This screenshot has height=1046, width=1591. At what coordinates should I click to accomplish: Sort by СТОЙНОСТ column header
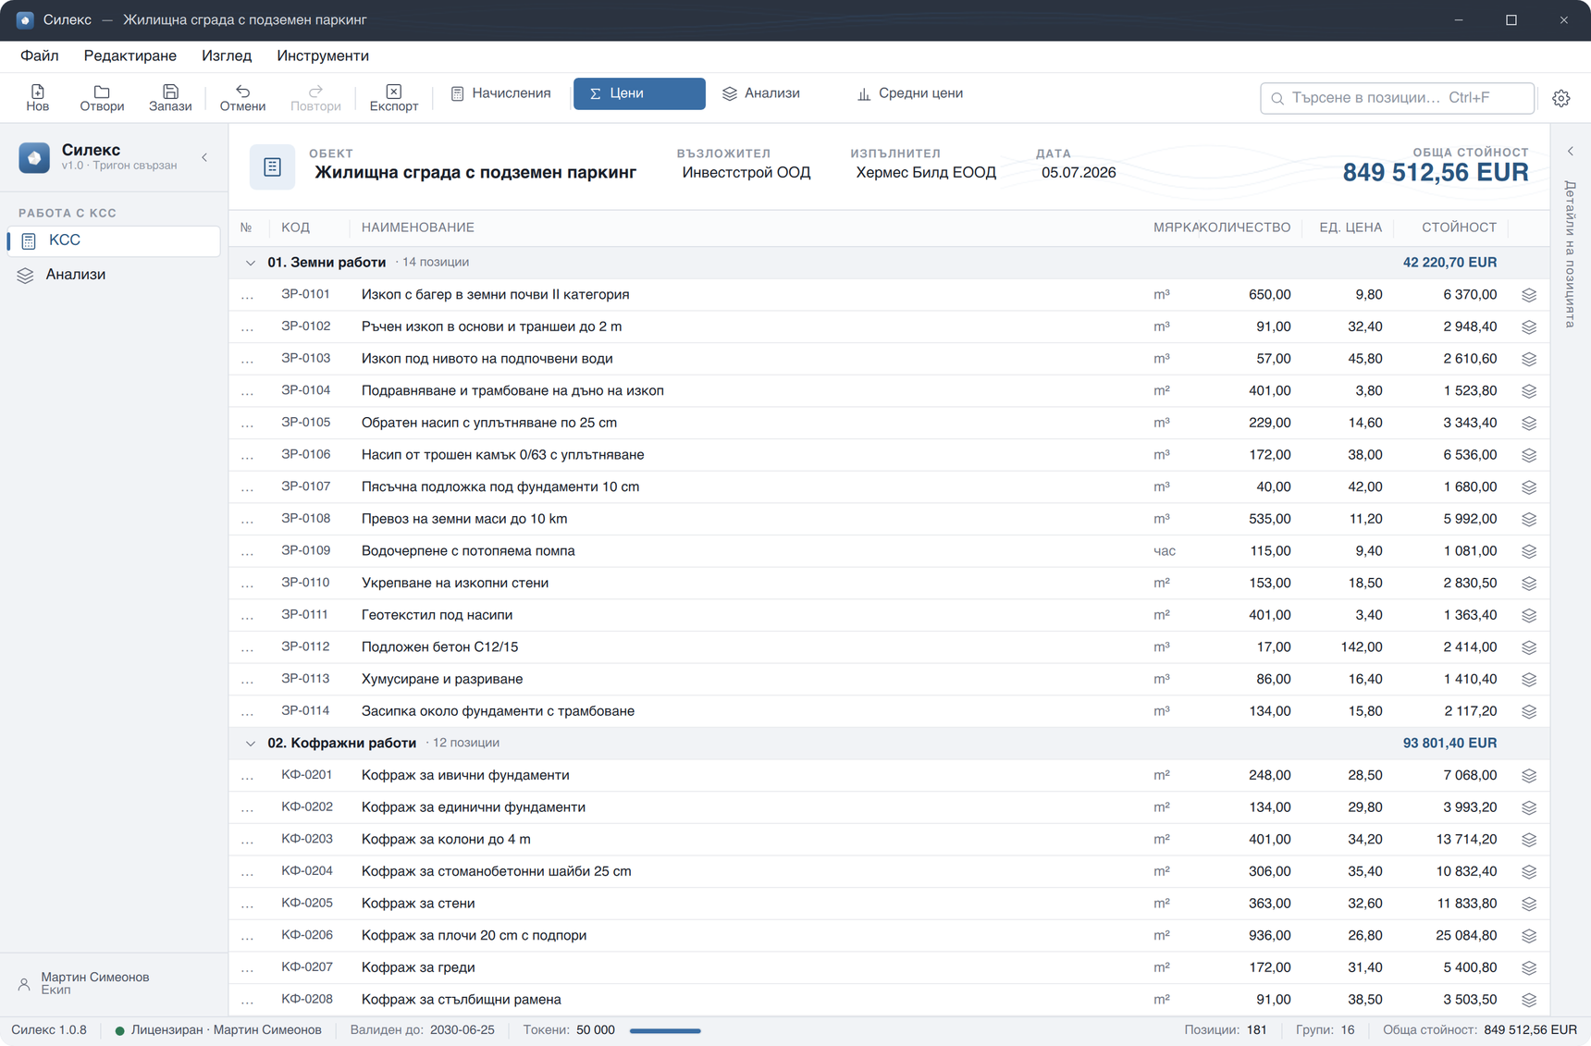(1459, 228)
